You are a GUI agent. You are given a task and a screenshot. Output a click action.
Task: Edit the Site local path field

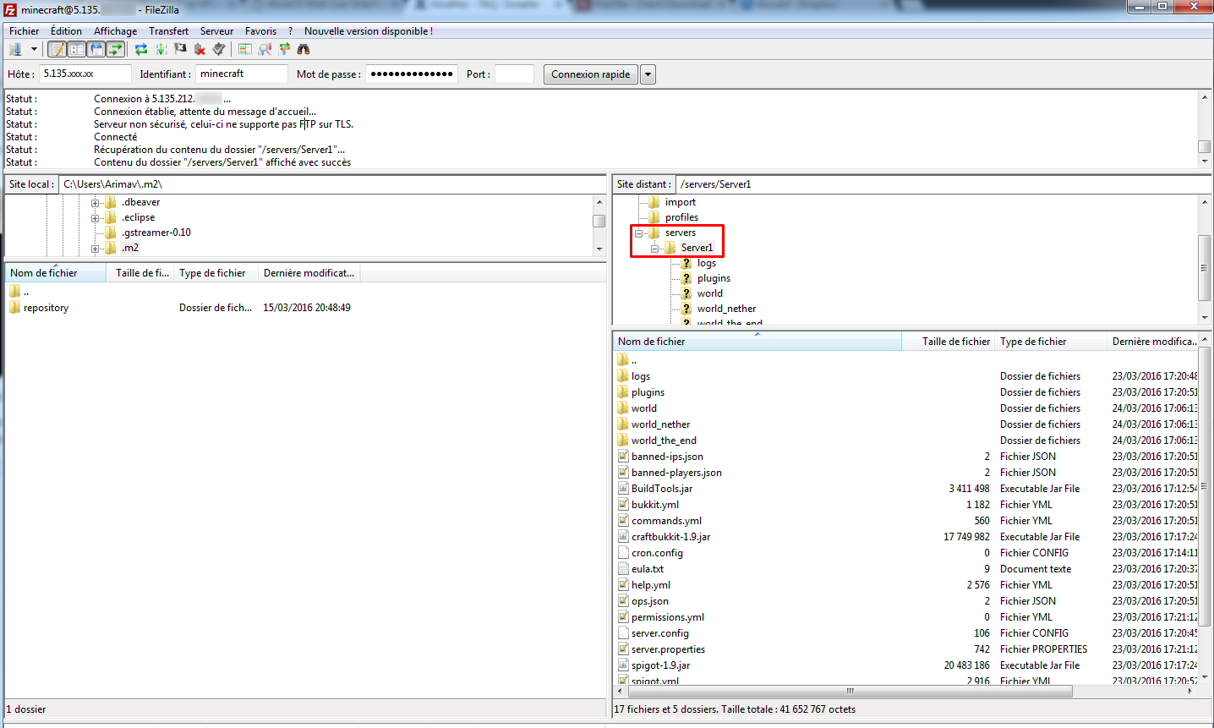click(x=332, y=184)
